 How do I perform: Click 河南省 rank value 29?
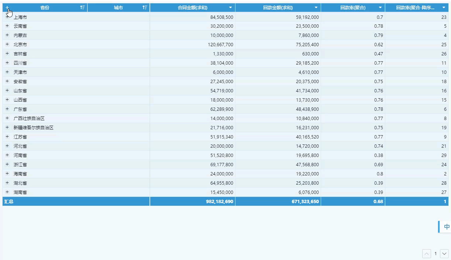[x=444, y=155]
